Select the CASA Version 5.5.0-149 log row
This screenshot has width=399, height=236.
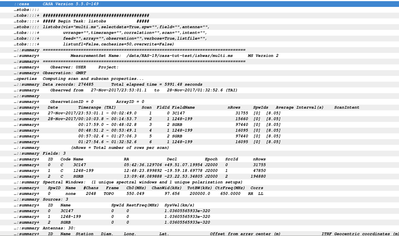coord(199,4)
